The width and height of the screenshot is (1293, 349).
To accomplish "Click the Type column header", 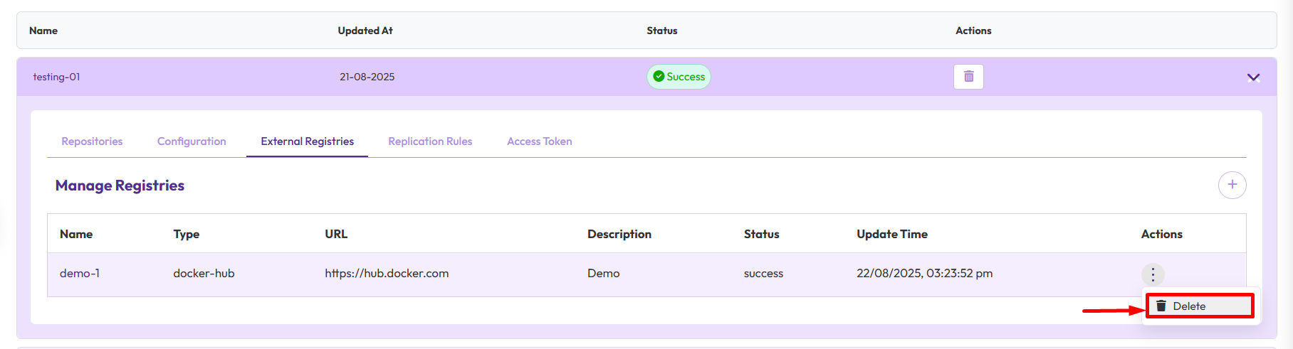I will tap(186, 235).
